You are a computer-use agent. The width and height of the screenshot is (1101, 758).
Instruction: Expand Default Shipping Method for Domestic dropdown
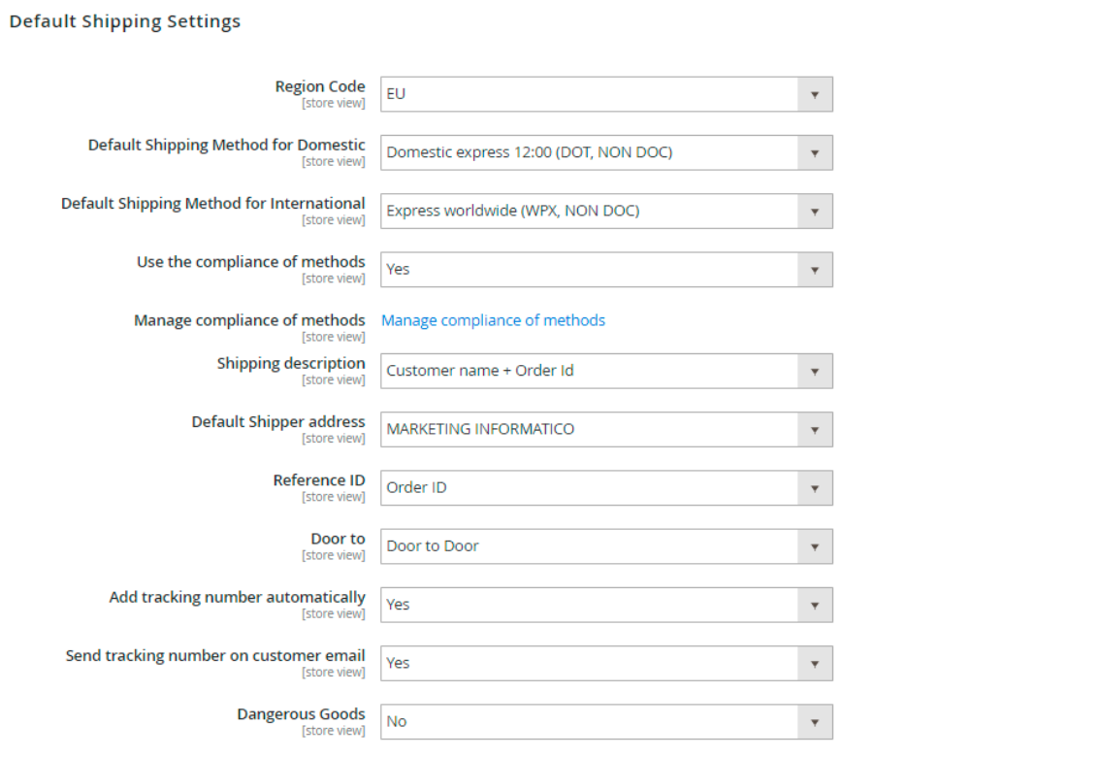coord(606,152)
